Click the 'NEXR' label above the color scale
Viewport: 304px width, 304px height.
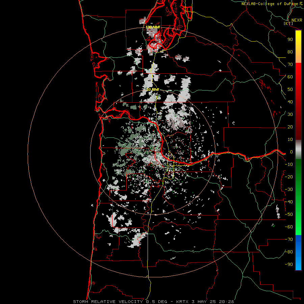coord(297,20)
